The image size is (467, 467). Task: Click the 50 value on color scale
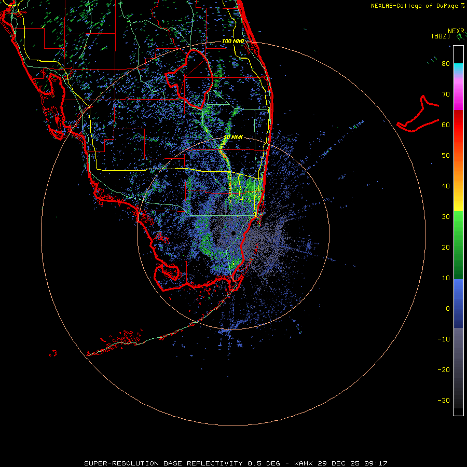pos(446,156)
